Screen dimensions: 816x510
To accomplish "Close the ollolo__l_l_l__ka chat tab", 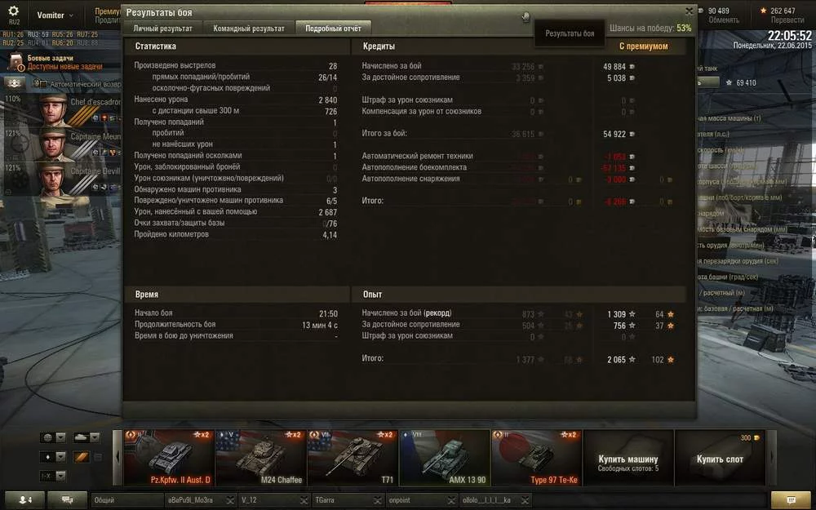I will click(526, 500).
